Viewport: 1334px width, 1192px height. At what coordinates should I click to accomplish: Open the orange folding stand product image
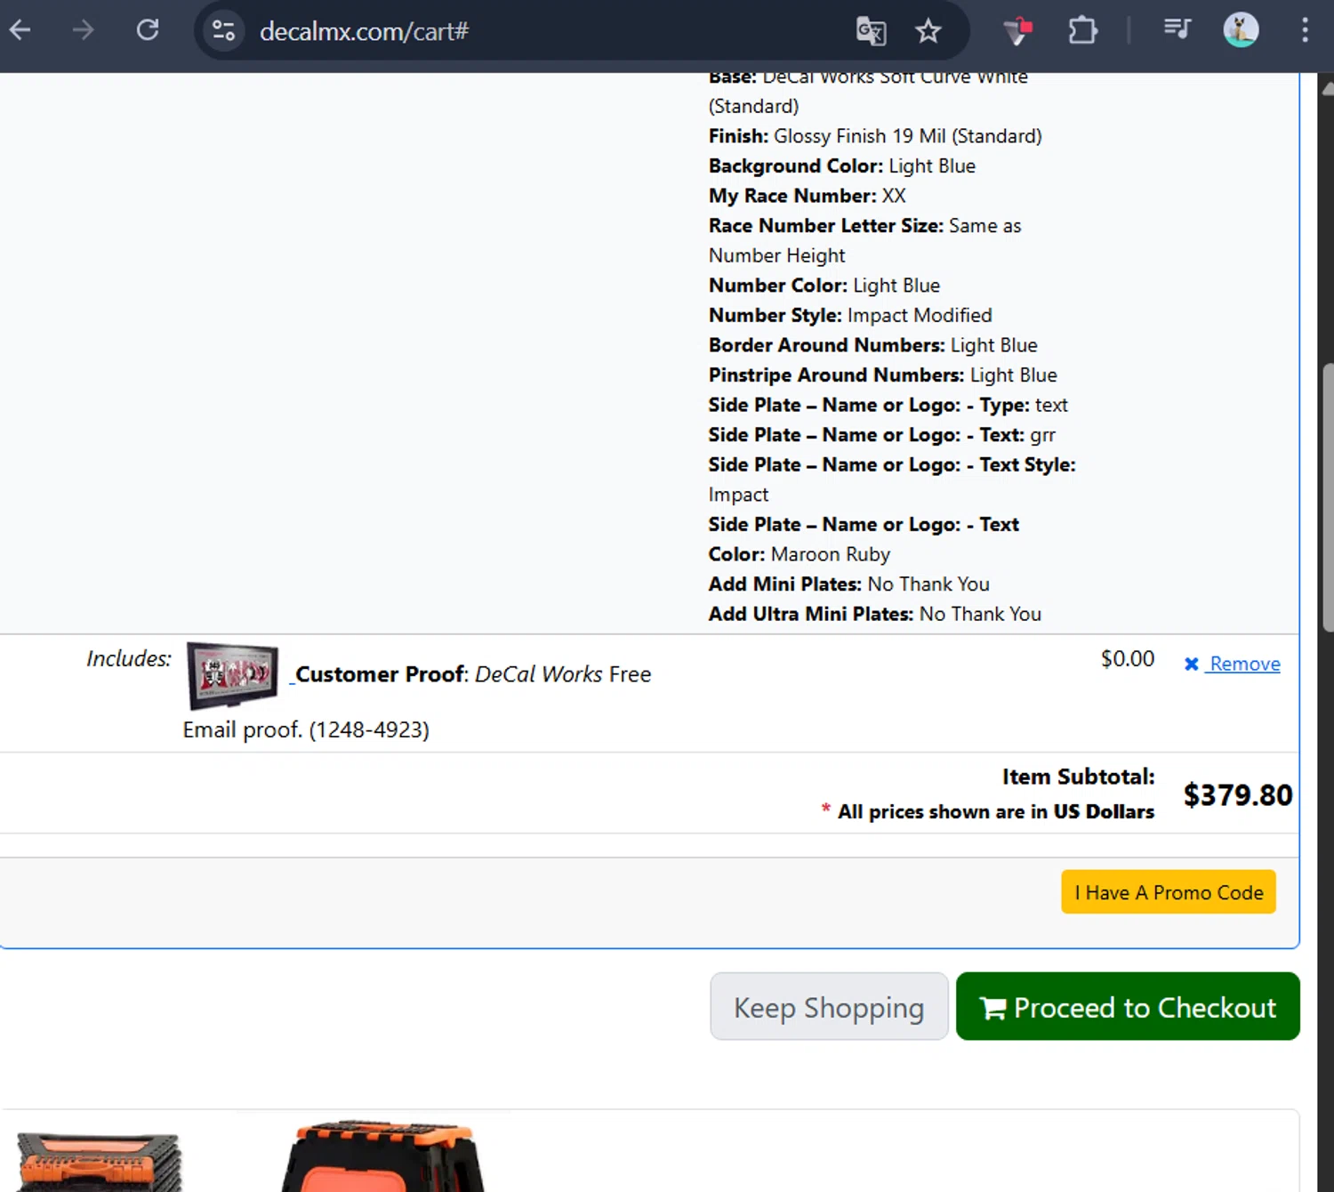99,1161
